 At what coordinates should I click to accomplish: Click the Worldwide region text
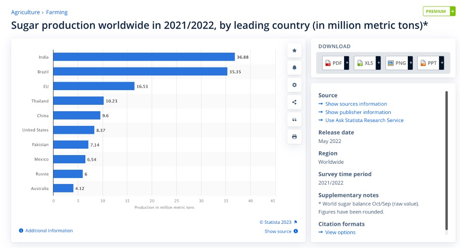(331, 162)
